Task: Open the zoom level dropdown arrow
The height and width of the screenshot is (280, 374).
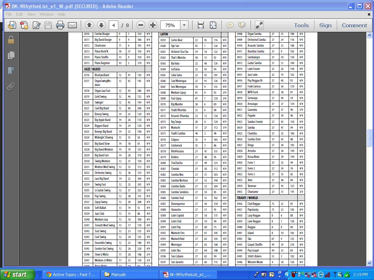Action: point(184,25)
